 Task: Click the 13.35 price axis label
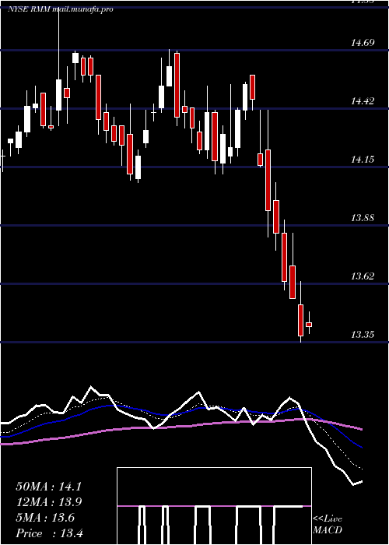[363, 335]
